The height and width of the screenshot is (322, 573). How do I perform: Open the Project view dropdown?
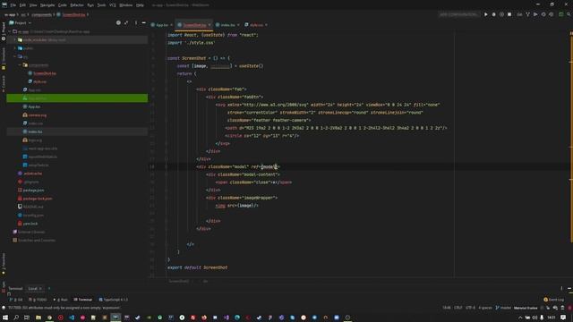point(21,22)
